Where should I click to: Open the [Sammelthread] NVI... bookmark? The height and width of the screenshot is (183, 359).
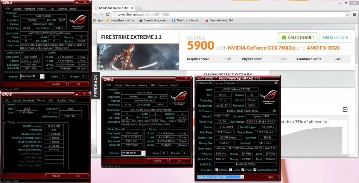(220, 21)
